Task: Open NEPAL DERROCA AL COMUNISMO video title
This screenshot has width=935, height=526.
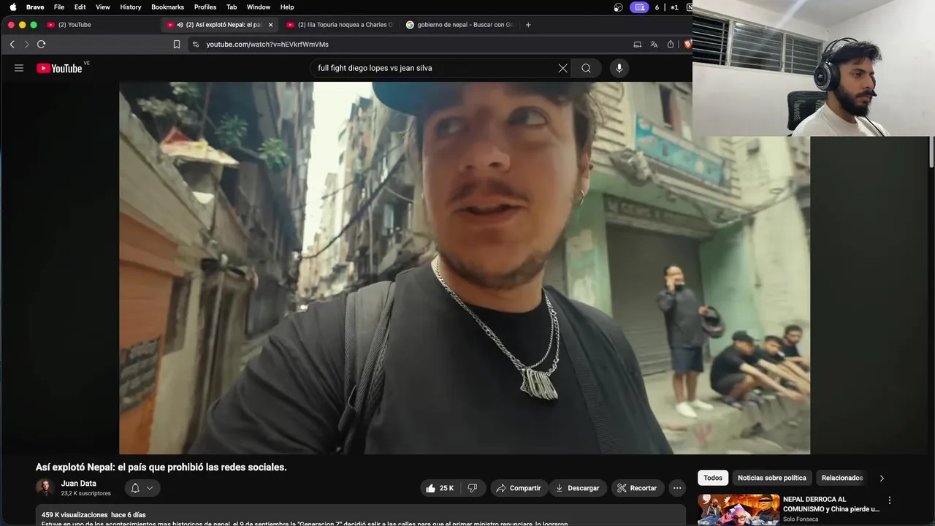Action: [831, 504]
